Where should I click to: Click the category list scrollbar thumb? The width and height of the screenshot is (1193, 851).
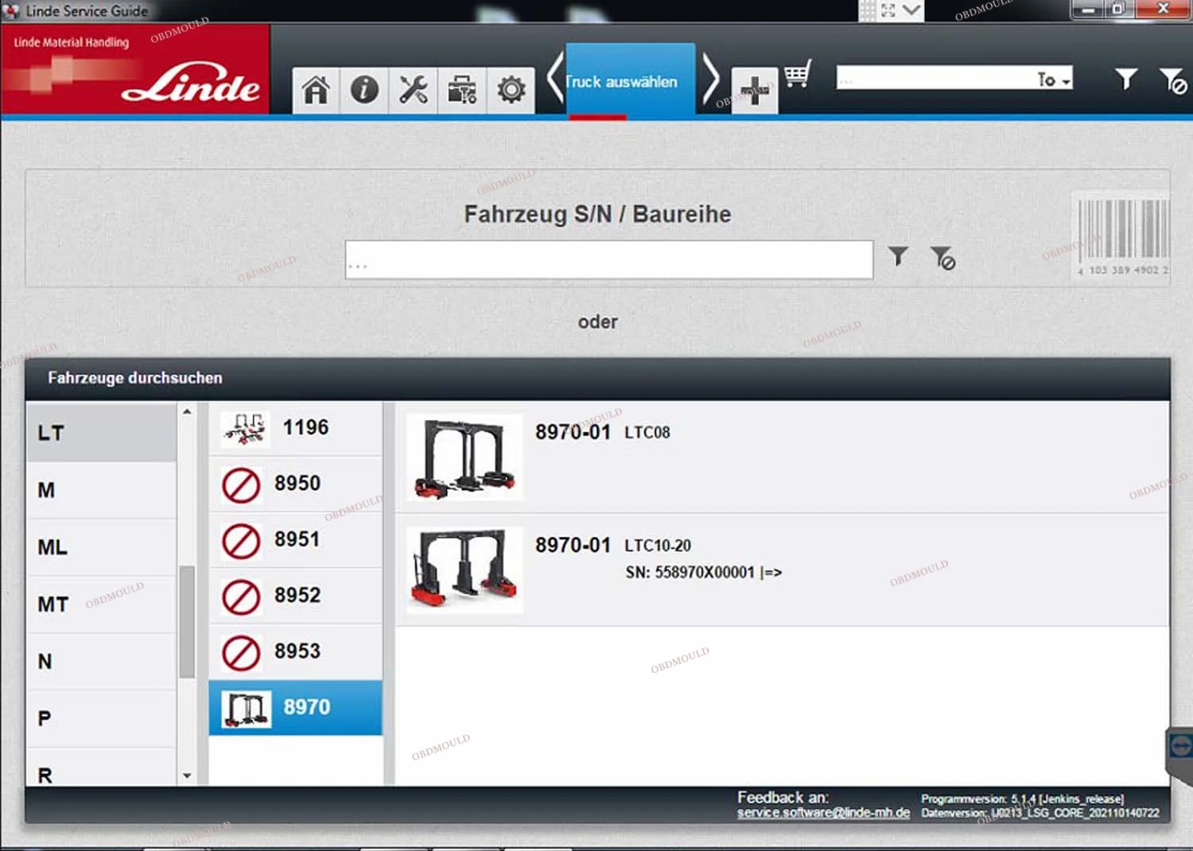click(187, 622)
